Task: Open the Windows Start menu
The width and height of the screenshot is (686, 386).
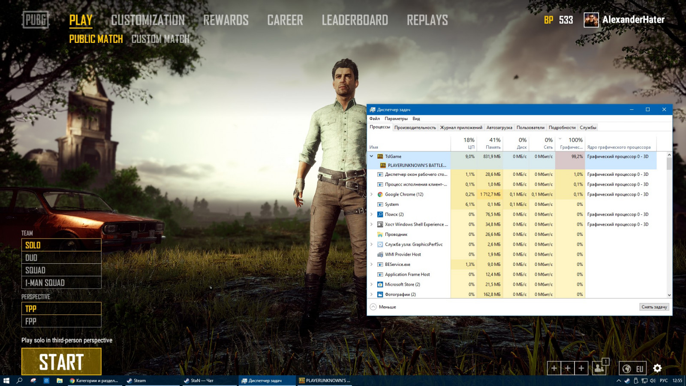Action: click(x=6, y=380)
